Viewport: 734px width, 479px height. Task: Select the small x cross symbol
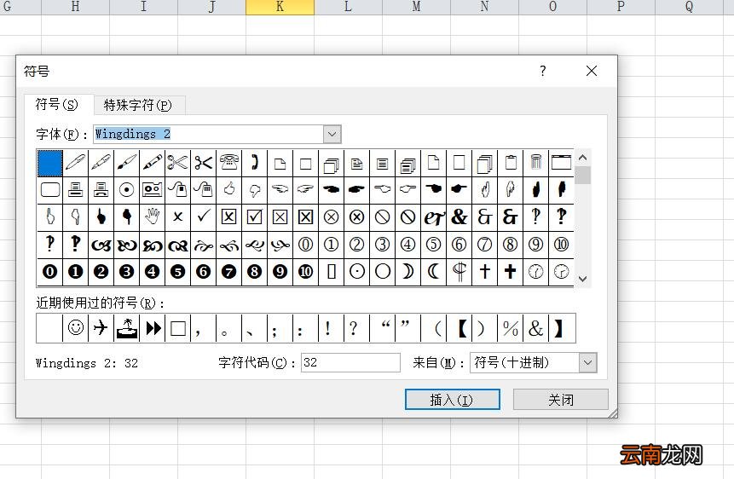(177, 216)
